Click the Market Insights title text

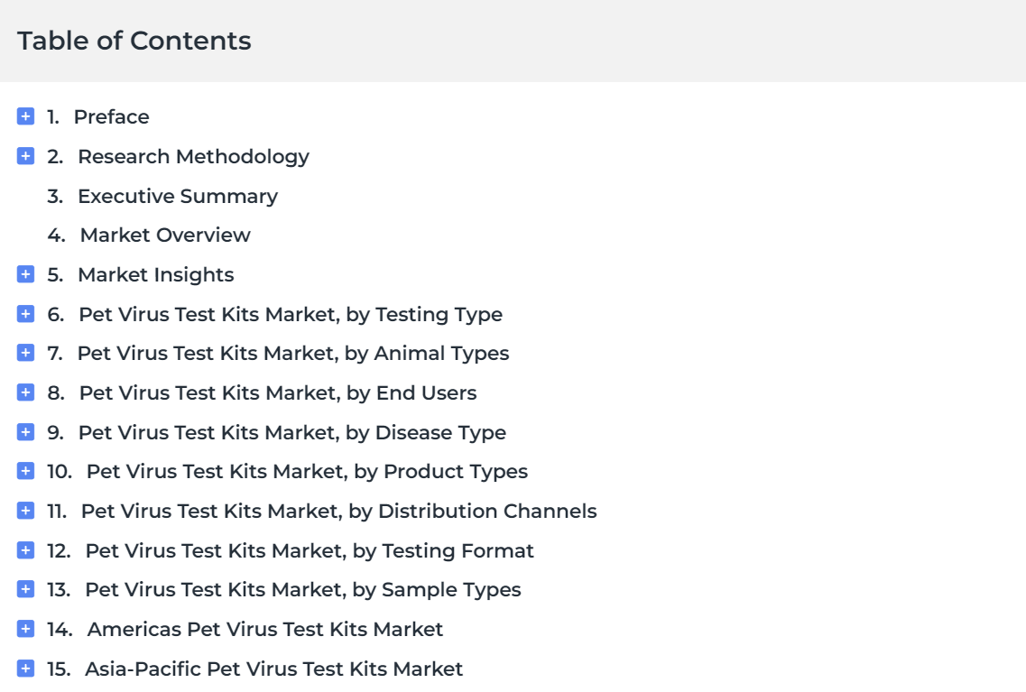coord(156,274)
